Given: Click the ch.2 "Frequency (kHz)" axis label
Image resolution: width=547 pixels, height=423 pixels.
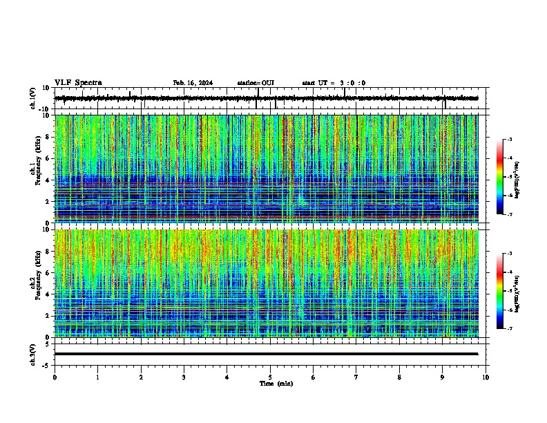Looking at the screenshot, I should (38, 275).
